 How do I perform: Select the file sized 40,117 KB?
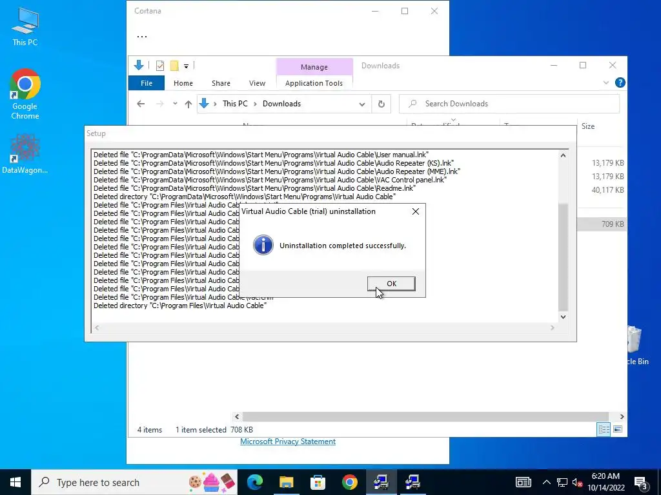pos(601,190)
